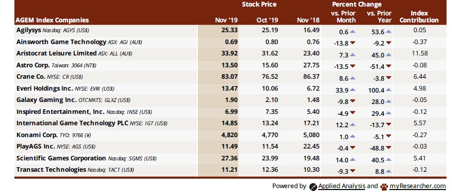Screen dimensions: 452x195
Task: Open the Applied Analysis link
Action: pyautogui.click(x=342, y=186)
